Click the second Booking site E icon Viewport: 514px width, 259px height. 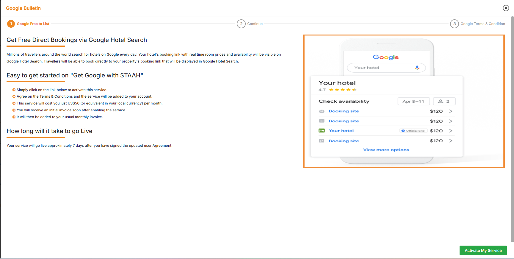click(x=322, y=121)
